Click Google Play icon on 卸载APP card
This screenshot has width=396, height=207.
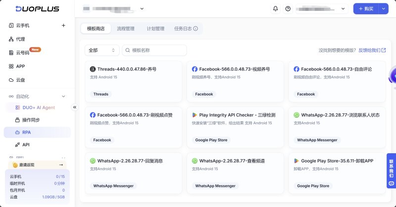[297, 161]
